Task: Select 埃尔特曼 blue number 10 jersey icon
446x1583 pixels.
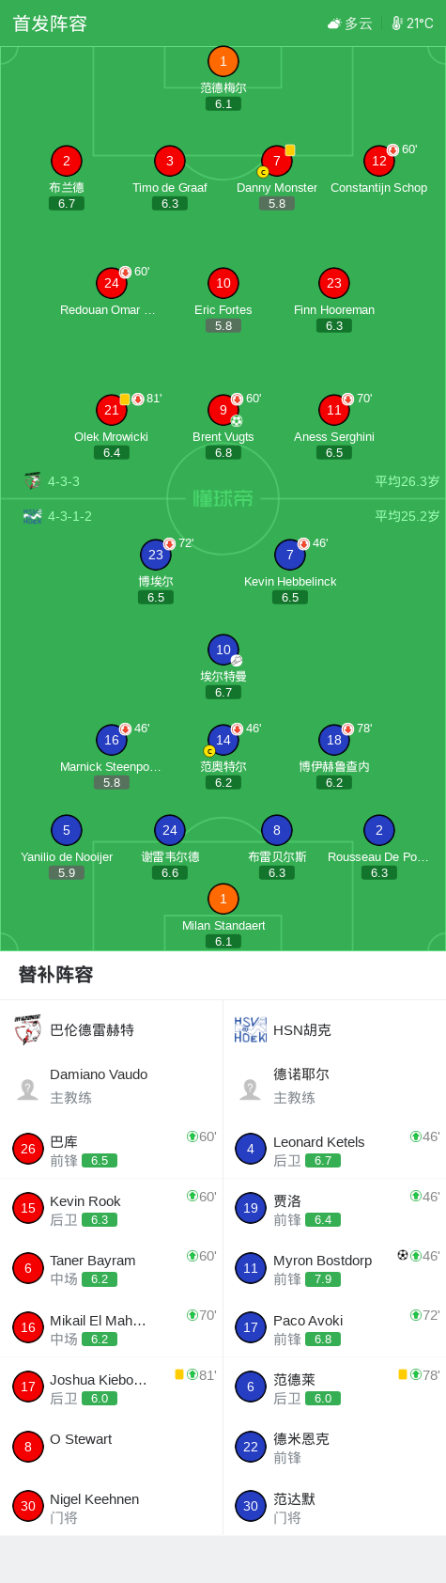Action: (223, 650)
